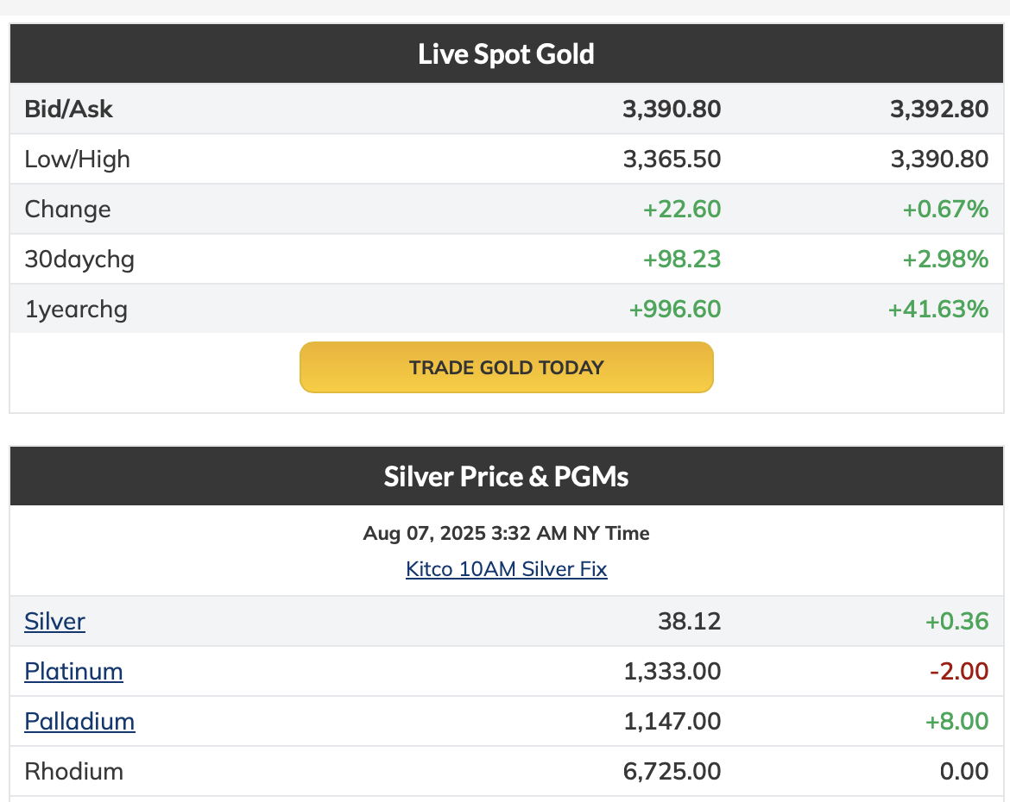Go to the Palladium link
Viewport: 1010px width, 802px height.
[79, 721]
